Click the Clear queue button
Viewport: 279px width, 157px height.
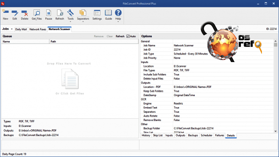coord(110,36)
